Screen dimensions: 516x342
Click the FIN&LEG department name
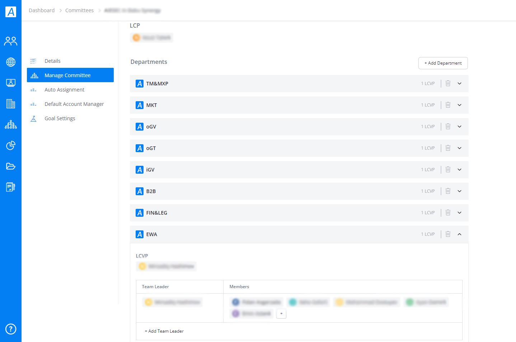(156, 213)
